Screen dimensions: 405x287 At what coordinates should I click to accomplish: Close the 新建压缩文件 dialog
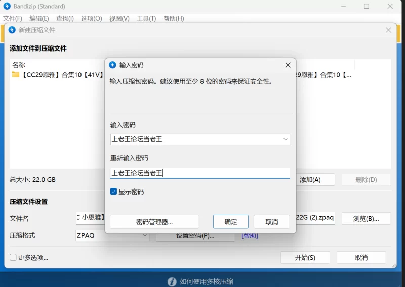click(x=388, y=30)
